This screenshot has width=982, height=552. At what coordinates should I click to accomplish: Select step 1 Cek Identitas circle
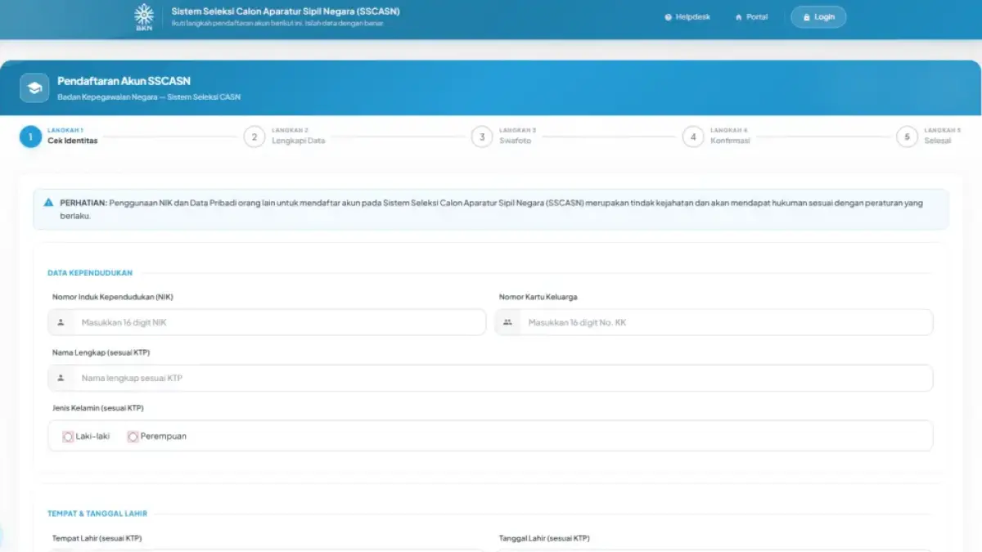[30, 137]
